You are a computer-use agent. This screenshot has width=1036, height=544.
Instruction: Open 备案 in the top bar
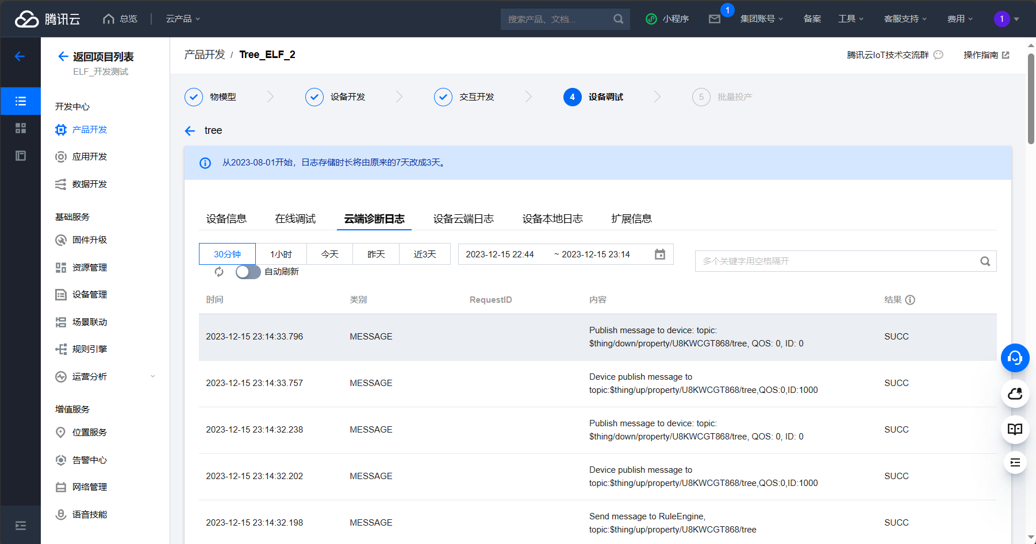pyautogui.click(x=812, y=19)
